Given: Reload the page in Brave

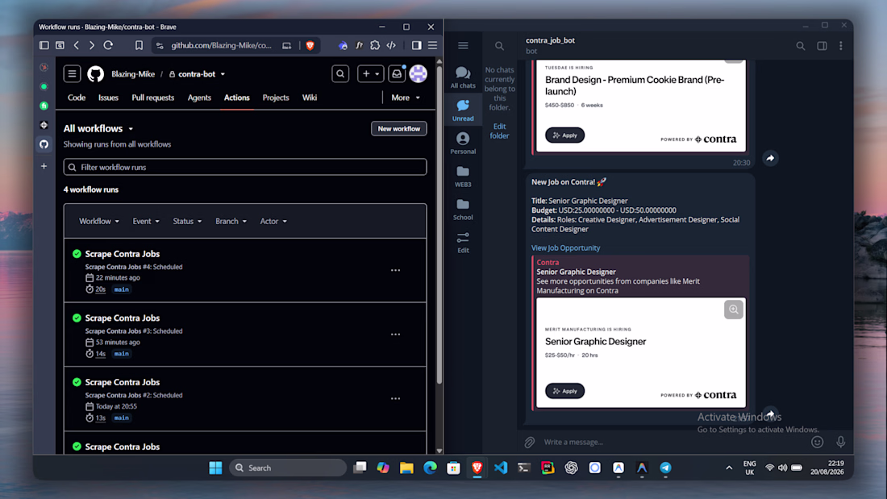Looking at the screenshot, I should (108, 45).
